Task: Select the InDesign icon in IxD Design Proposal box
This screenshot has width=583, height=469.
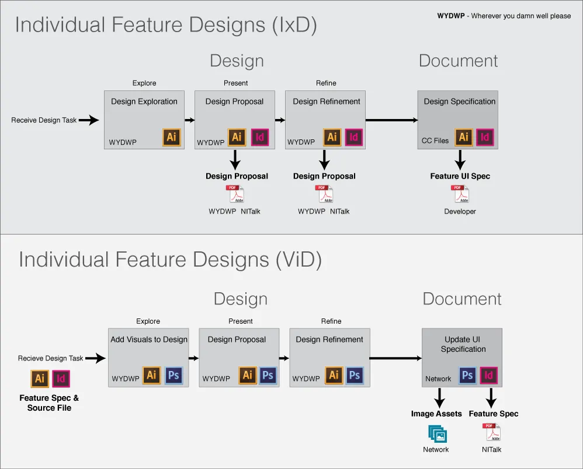Action: [260, 138]
